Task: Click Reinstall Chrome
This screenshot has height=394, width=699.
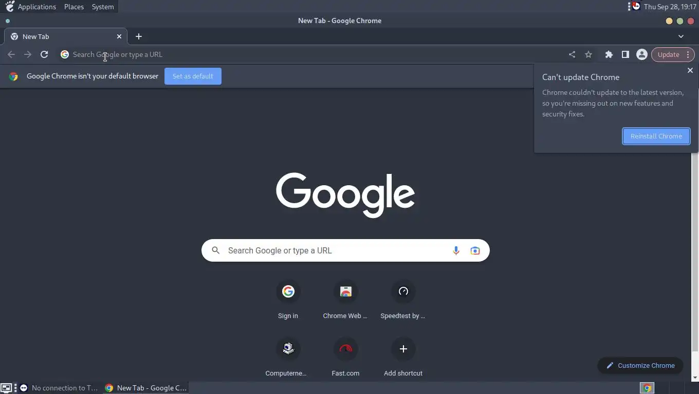Action: click(656, 136)
